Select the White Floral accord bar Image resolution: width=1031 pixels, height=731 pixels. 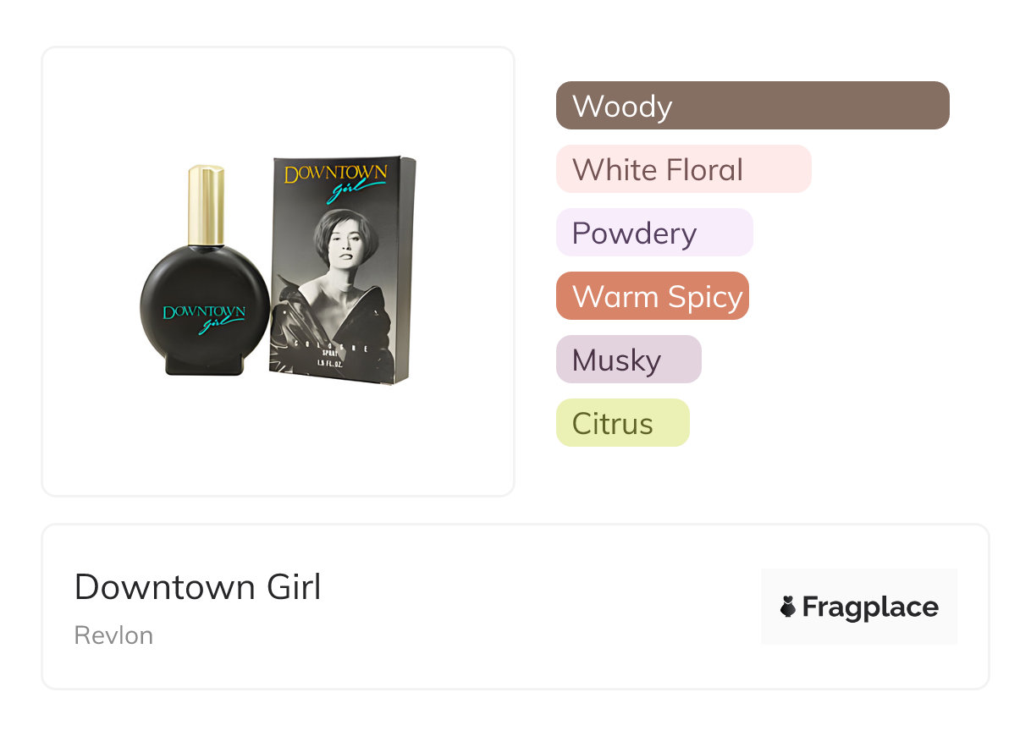click(x=683, y=169)
